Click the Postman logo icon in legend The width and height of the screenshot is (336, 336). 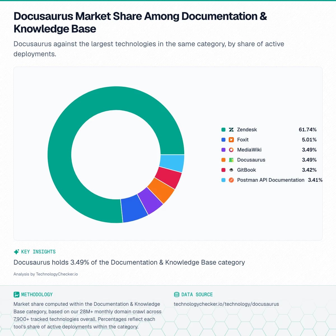click(231, 180)
